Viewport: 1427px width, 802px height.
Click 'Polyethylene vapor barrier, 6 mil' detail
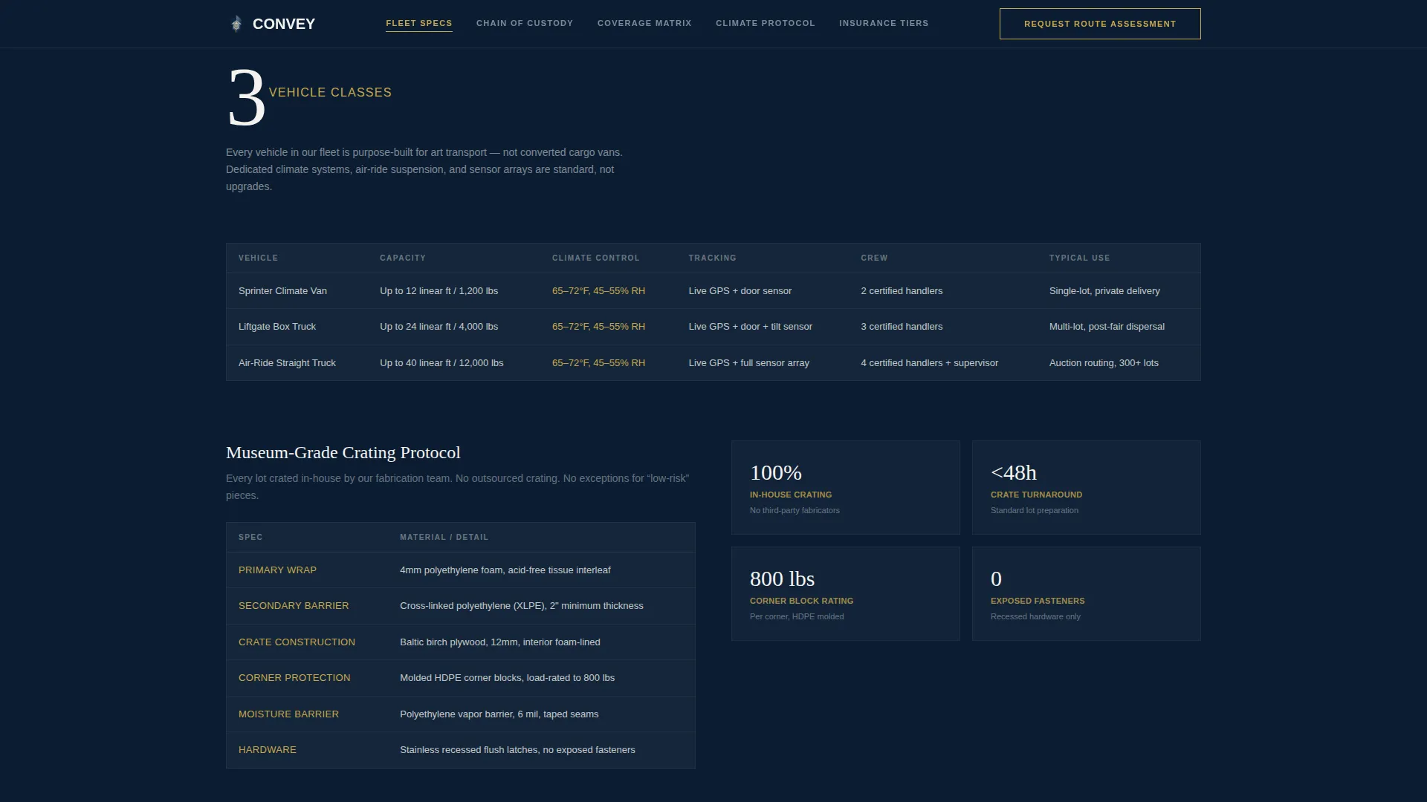(x=499, y=714)
